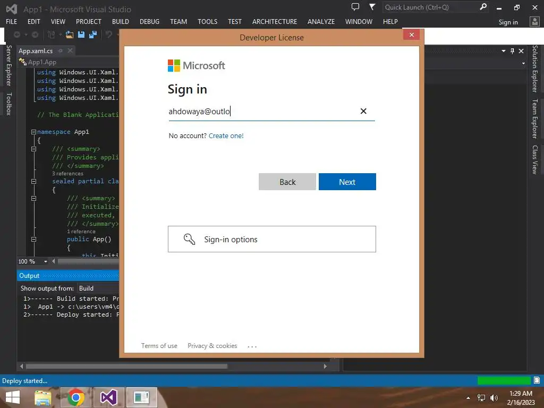This screenshot has height=408, width=544.
Task: Open the PROJECT menu
Action: tap(89, 21)
